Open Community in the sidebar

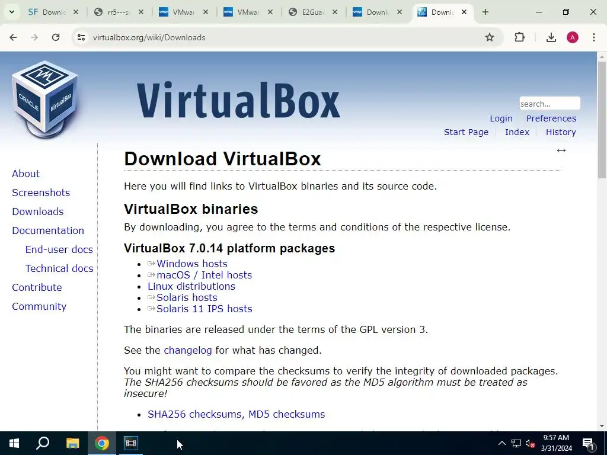pyautogui.click(x=39, y=306)
